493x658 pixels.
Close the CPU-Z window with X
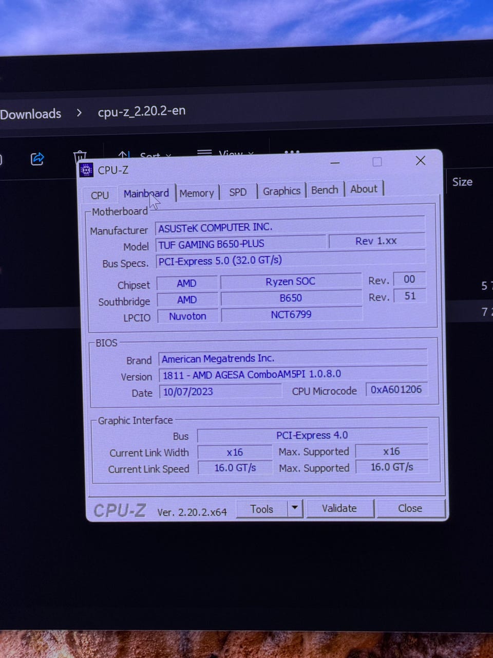pos(421,160)
